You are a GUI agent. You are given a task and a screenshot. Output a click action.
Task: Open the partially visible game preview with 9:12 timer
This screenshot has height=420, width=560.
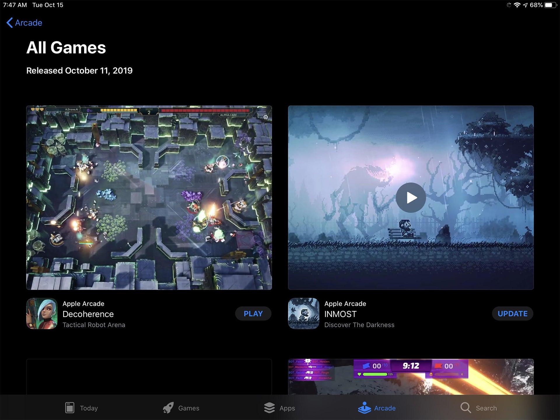411,377
